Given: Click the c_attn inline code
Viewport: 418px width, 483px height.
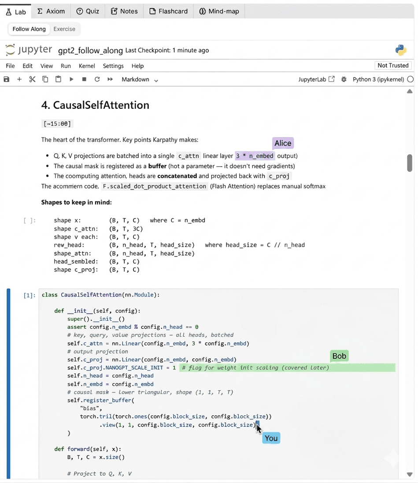Looking at the screenshot, I should coord(189,156).
